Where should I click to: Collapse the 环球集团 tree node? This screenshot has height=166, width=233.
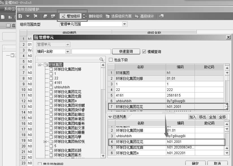click(x=39, y=65)
